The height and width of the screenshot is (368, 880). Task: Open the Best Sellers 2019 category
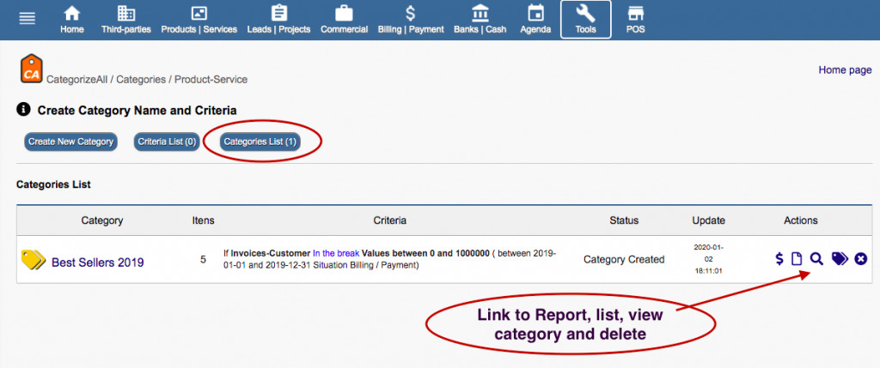click(x=97, y=262)
